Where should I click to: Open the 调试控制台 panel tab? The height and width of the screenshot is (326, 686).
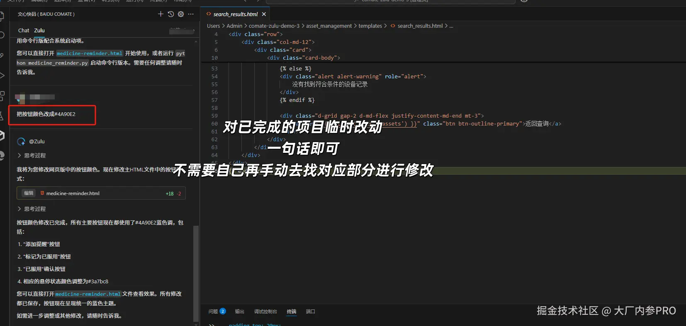point(265,312)
